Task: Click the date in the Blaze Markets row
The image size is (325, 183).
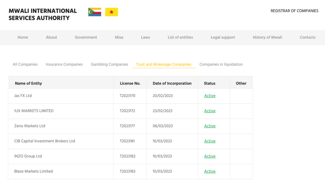Action: point(162,171)
